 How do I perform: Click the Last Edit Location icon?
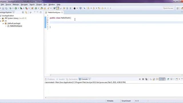(99, 8)
